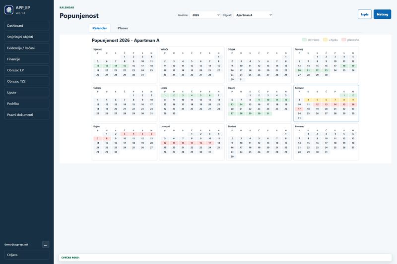The height and width of the screenshot is (264, 397).
Task: Open Podrška in the sidebar
Action: coord(27,104)
